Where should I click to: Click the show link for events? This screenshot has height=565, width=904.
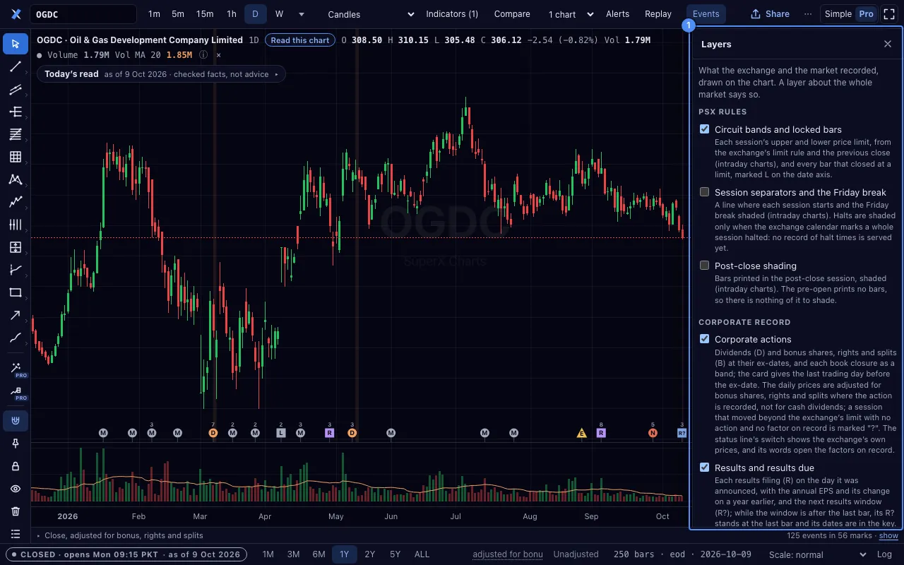click(888, 536)
